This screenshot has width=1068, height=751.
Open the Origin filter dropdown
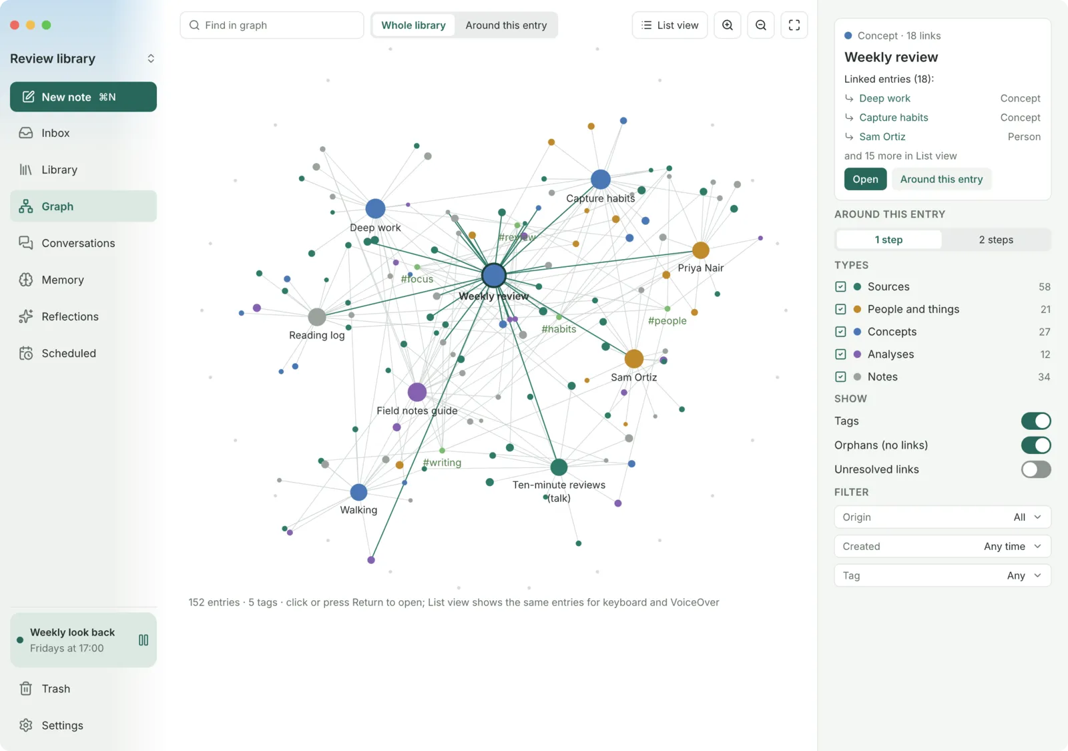(x=943, y=517)
